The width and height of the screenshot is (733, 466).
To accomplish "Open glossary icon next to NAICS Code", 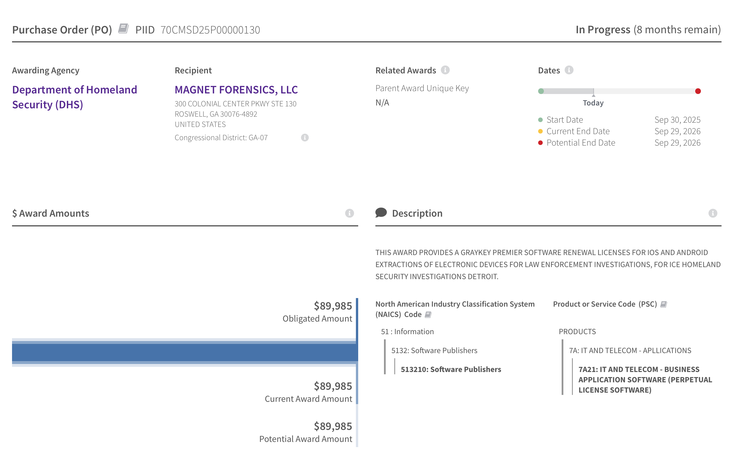I will click(428, 314).
